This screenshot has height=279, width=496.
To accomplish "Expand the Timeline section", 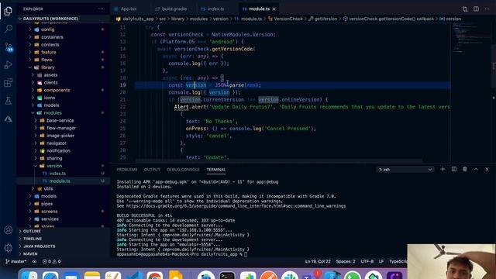I will tap(33, 239).
